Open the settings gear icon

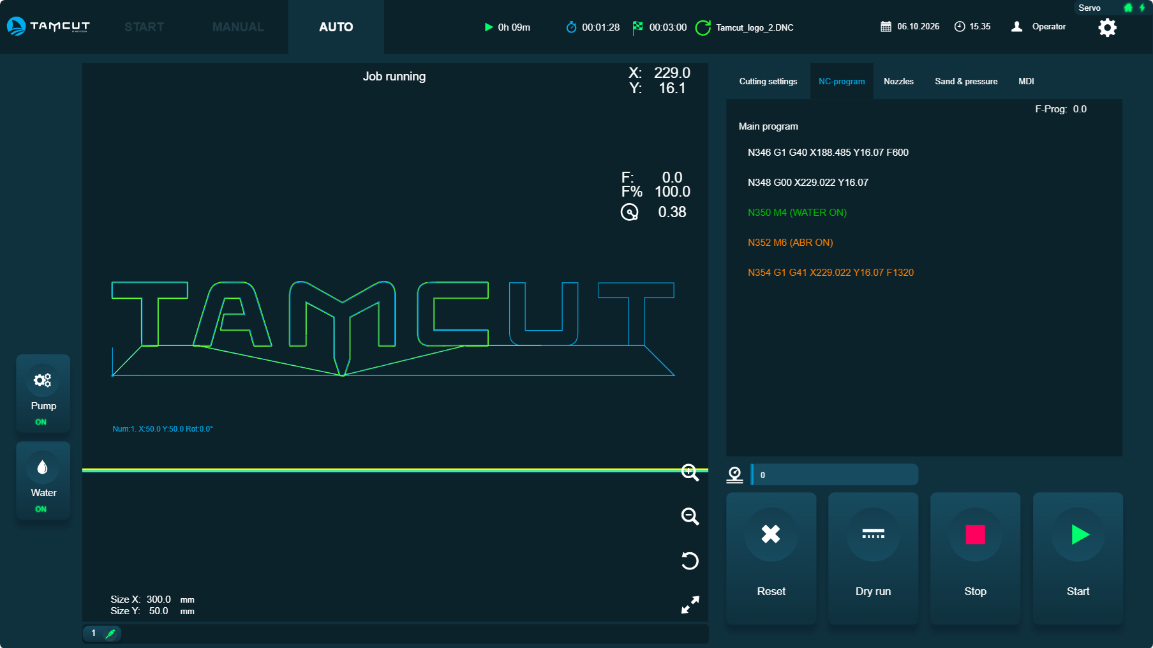(1107, 27)
